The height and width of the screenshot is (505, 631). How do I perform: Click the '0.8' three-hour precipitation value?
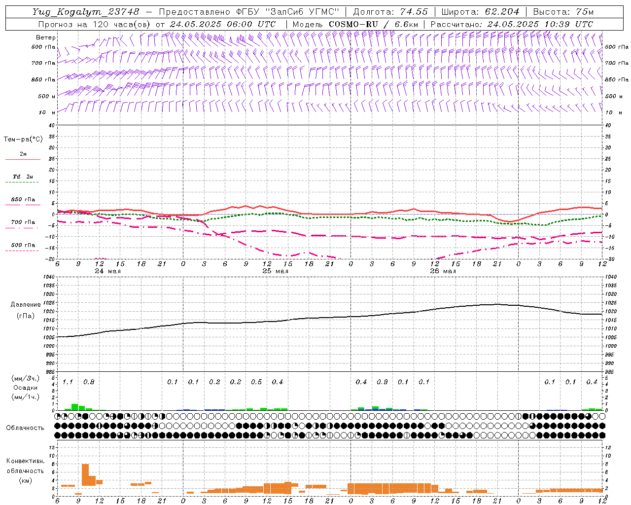click(89, 382)
